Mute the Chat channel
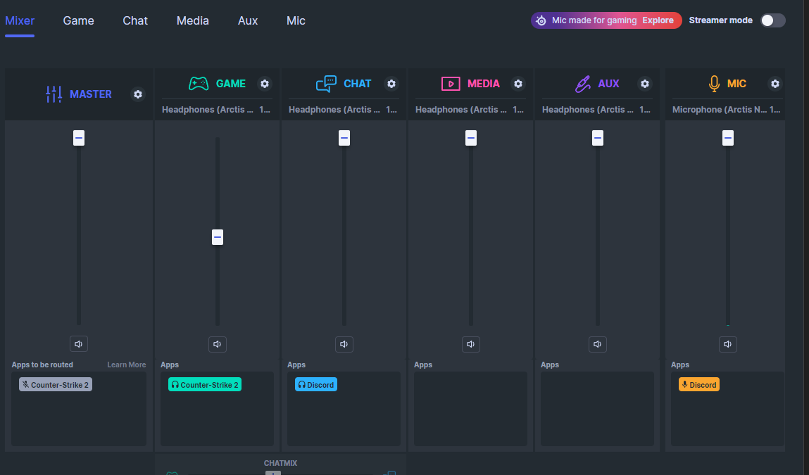 point(344,344)
